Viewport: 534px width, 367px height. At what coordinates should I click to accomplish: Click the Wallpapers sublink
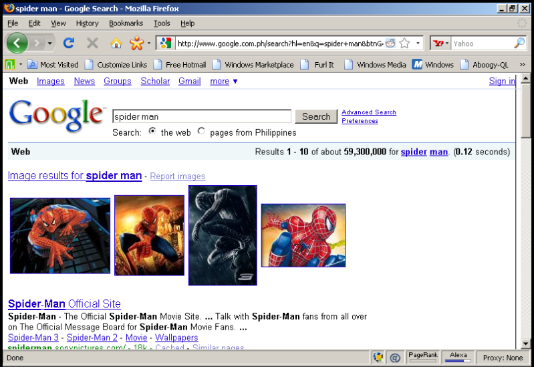coord(176,338)
